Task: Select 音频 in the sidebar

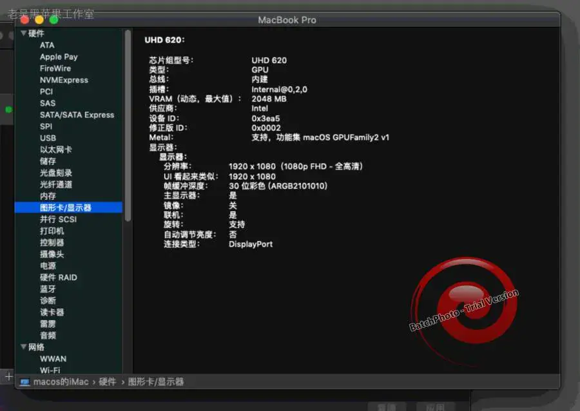Action: pos(48,336)
